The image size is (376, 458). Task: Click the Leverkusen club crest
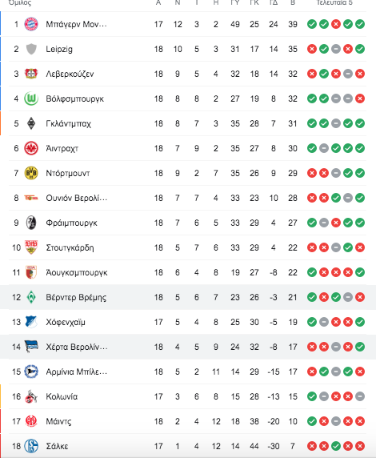(31, 74)
